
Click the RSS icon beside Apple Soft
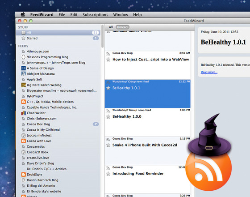click(x=23, y=80)
